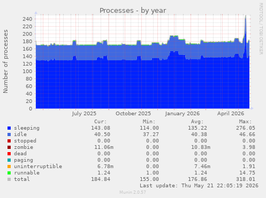Click the idle legend color swatch
Viewport: 266px width, 198px height.
tap(9, 134)
